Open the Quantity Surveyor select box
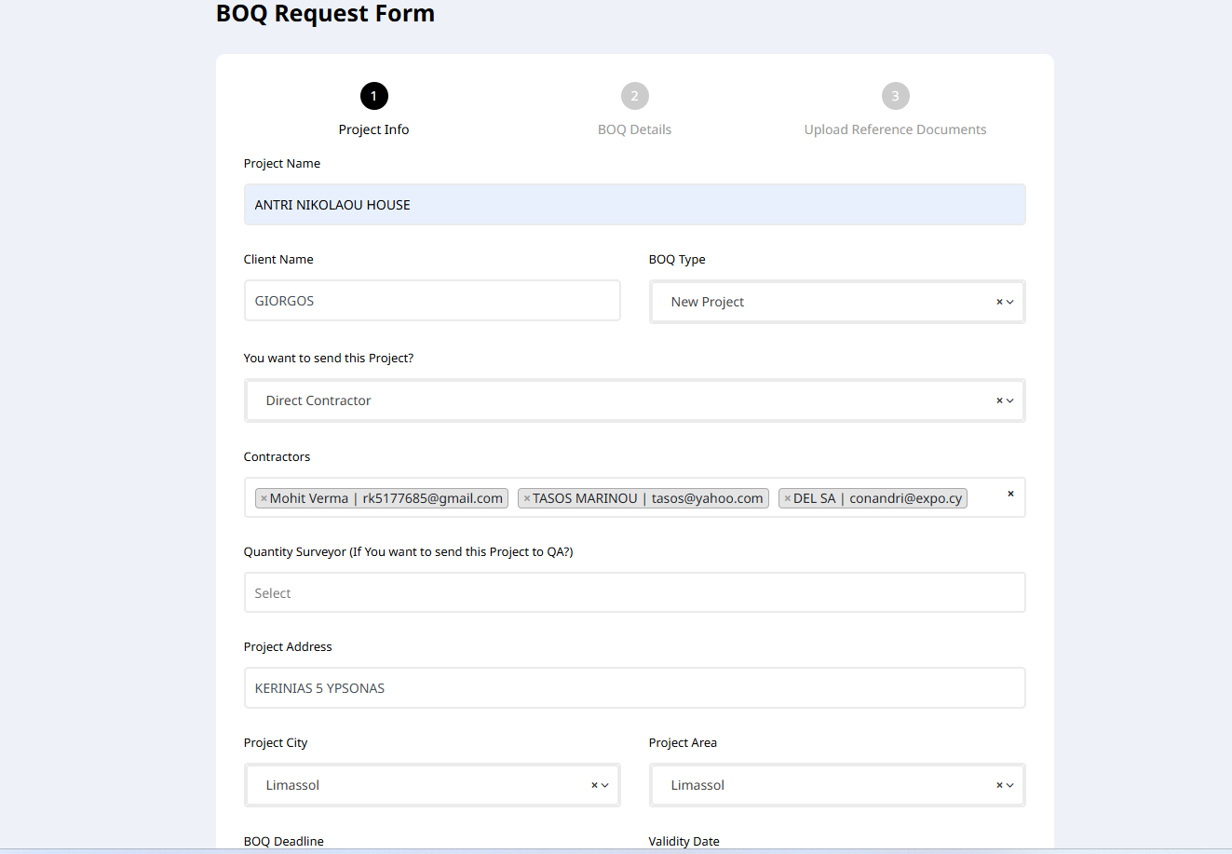The image size is (1232, 854). 634,592
